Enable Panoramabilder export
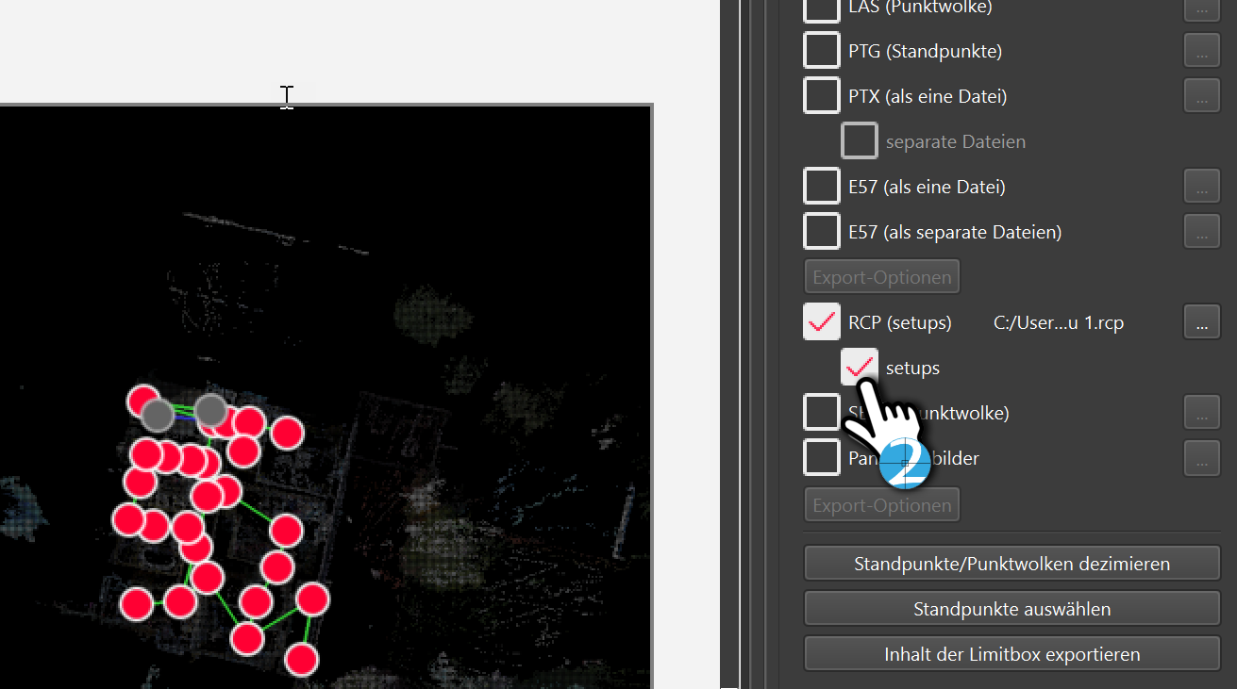 tap(821, 458)
